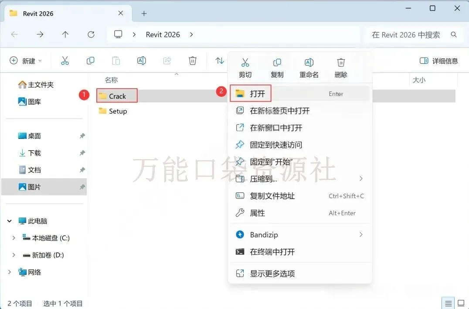Unpin 文档 from quick access
Screen dimensions: 469x309
coord(82,170)
